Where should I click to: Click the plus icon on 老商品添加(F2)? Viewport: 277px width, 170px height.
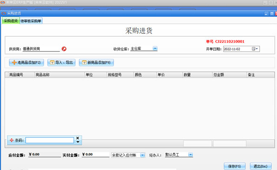[14, 63]
